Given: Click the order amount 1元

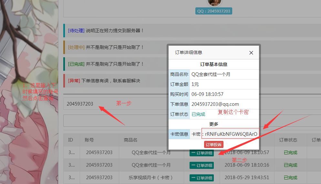Looking at the screenshot, I should [x=195, y=84].
